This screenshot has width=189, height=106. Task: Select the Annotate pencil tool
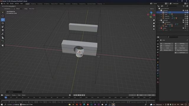click(x=3, y=34)
